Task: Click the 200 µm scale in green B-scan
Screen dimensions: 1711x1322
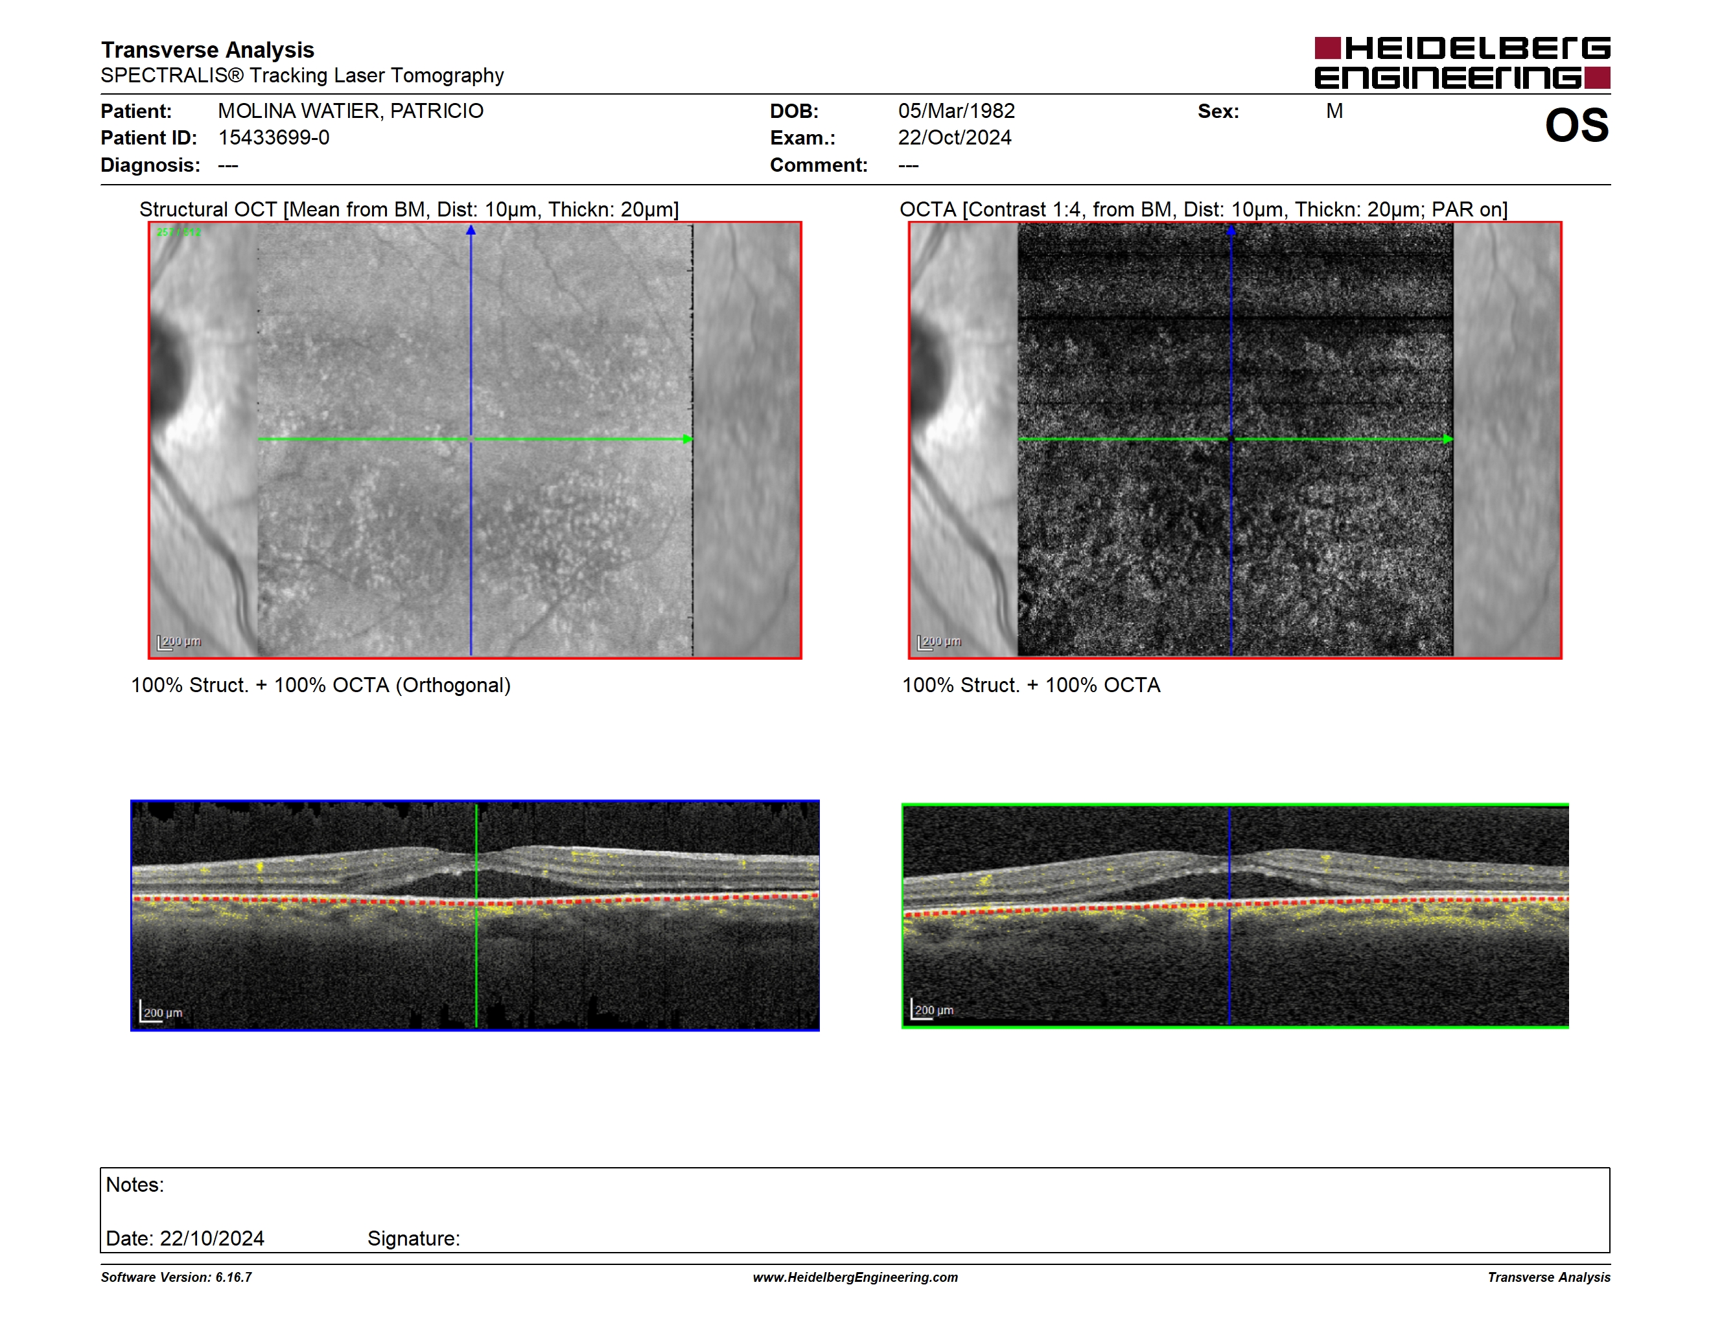Action: tap(933, 1009)
